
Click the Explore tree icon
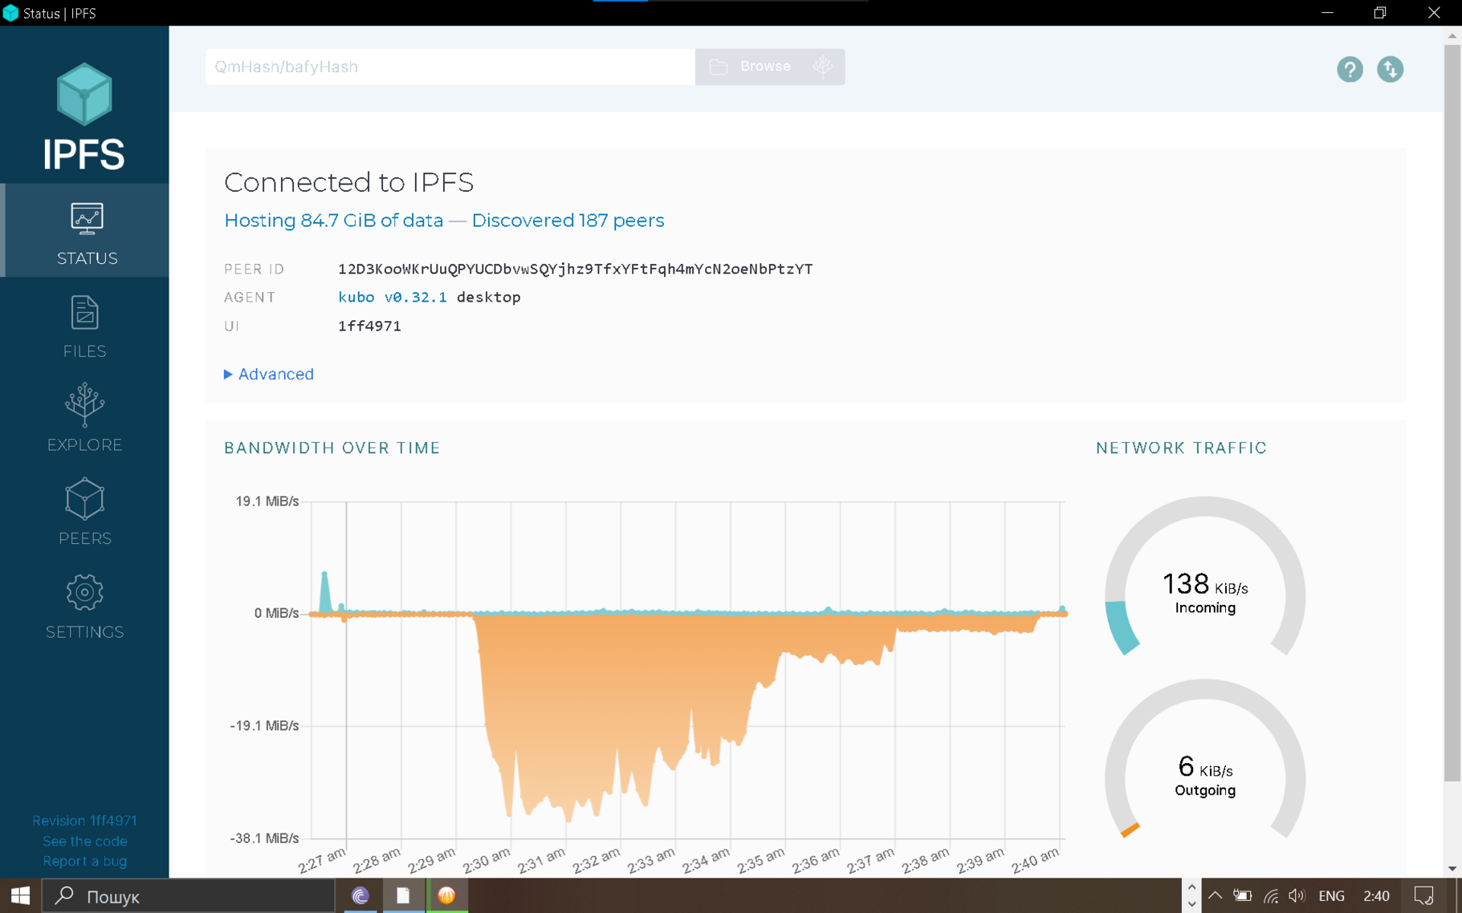pyautogui.click(x=84, y=405)
